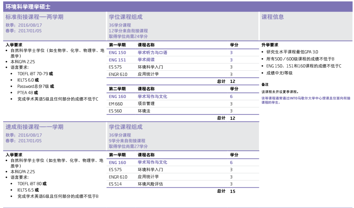Viewport: 354px width, 208px height.
Task: Click the IELTS 6.5 requirement
Action: (x=28, y=190)
